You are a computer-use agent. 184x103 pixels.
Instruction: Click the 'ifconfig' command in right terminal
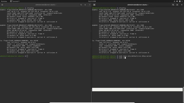(x=122, y=8)
